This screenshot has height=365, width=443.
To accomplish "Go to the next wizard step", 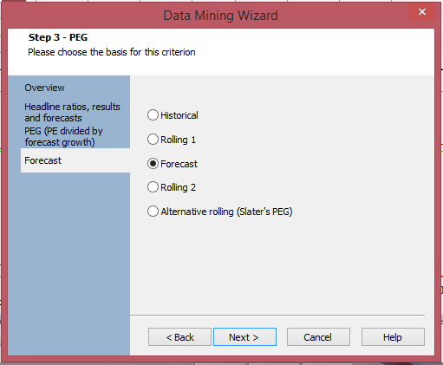I will coord(244,337).
